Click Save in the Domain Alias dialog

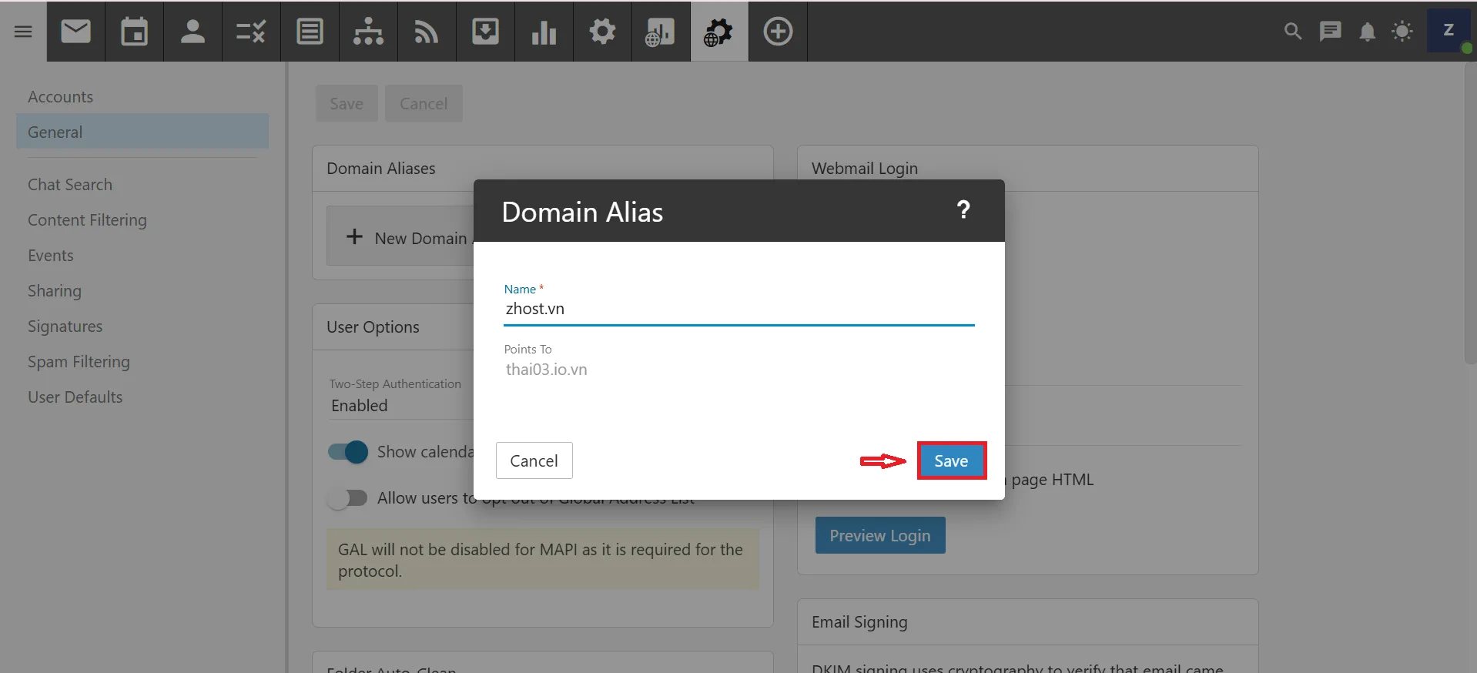pyautogui.click(x=951, y=460)
